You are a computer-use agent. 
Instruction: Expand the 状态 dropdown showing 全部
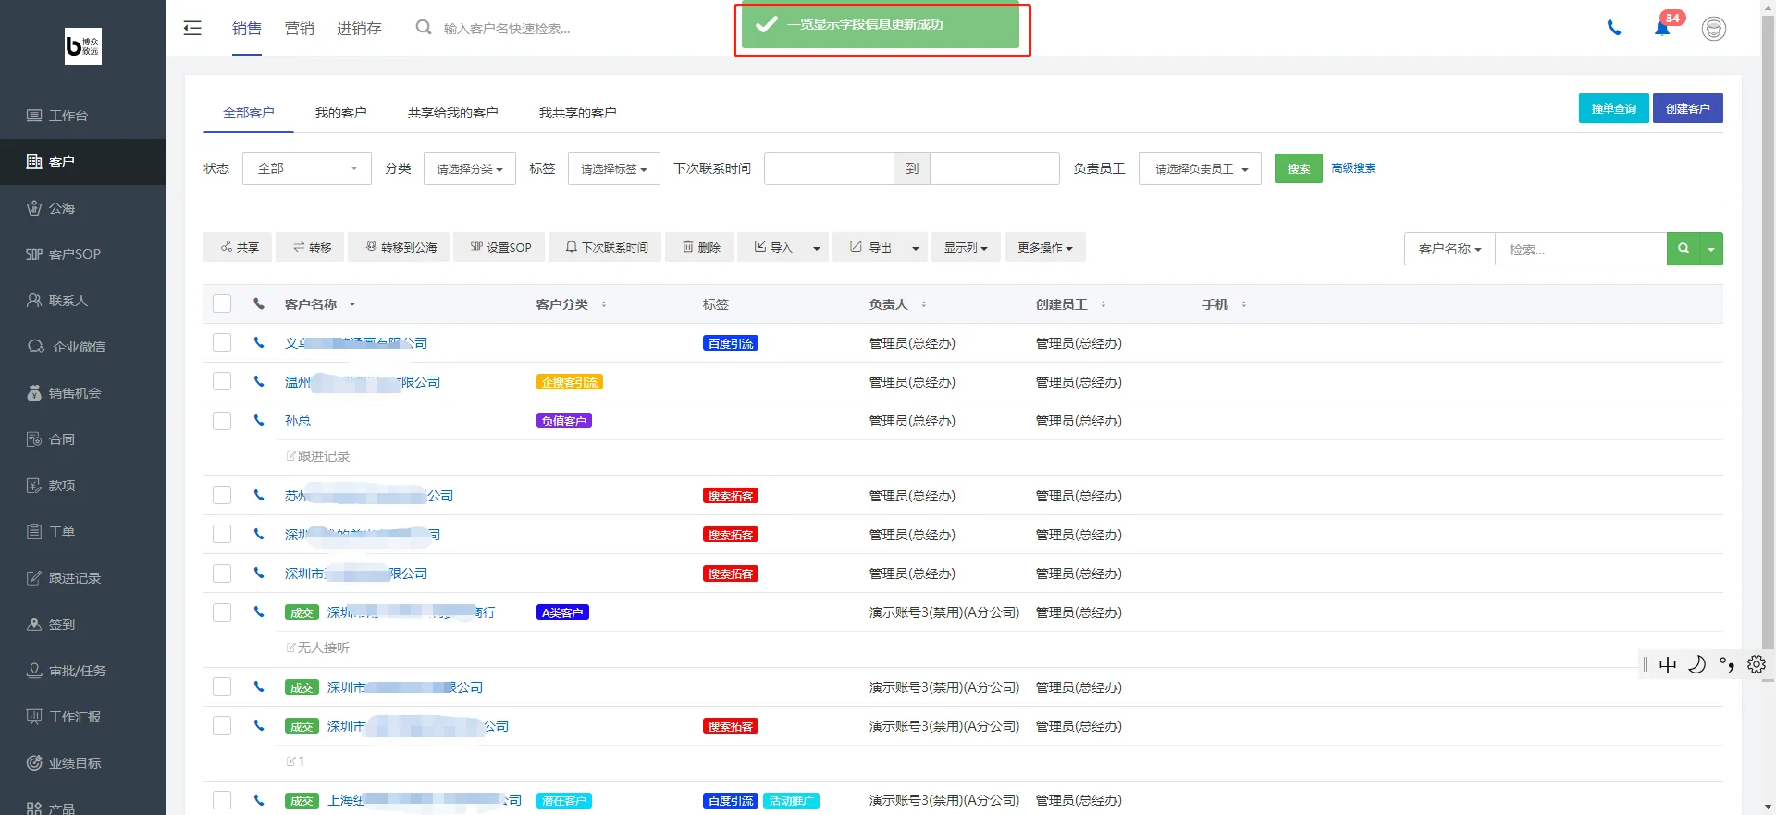click(307, 168)
